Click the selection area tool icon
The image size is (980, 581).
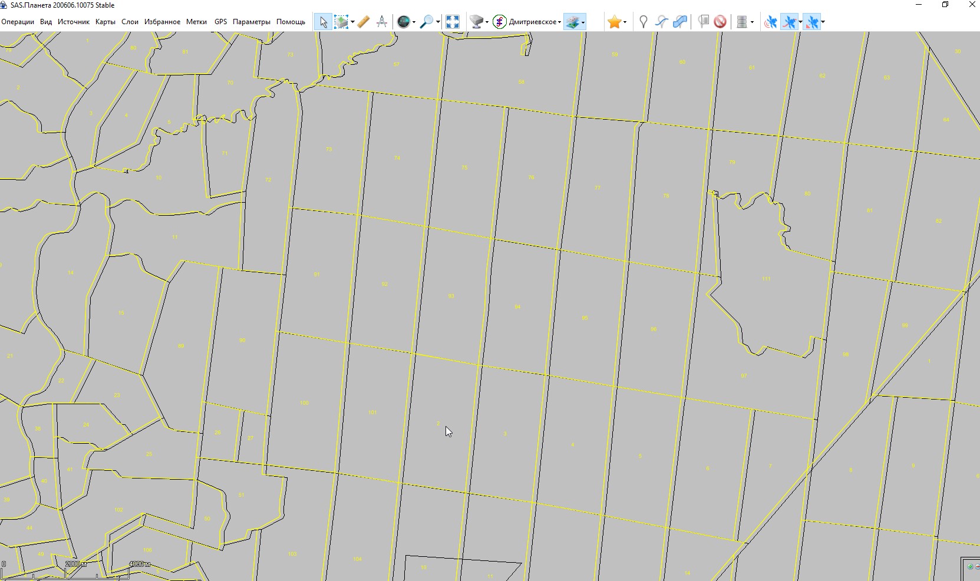(x=341, y=22)
